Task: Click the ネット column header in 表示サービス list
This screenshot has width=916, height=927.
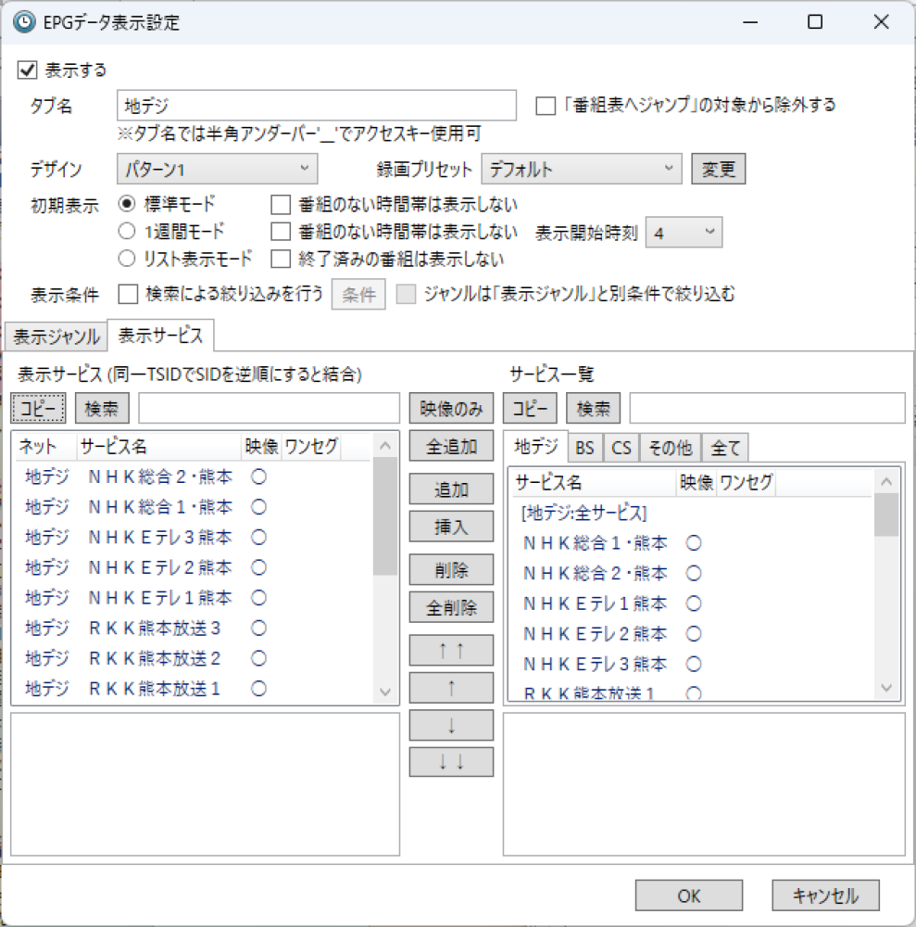Action: pyautogui.click(x=46, y=447)
